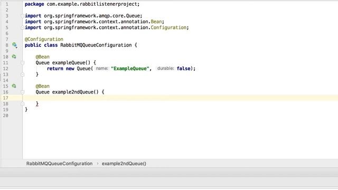Click the @Bean annotation above example2ndQueue
Screen dimensions: 338x190
(x=42, y=86)
